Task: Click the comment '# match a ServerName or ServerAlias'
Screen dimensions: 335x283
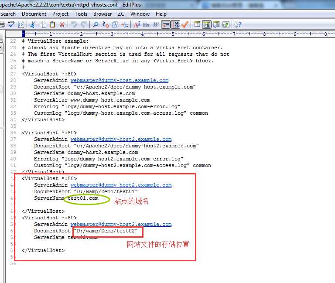Action: coord(118,61)
